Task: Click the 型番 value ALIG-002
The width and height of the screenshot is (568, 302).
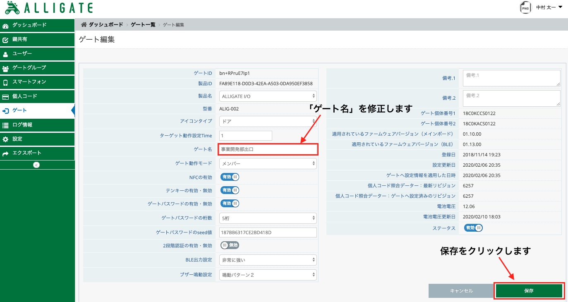Action: point(229,109)
